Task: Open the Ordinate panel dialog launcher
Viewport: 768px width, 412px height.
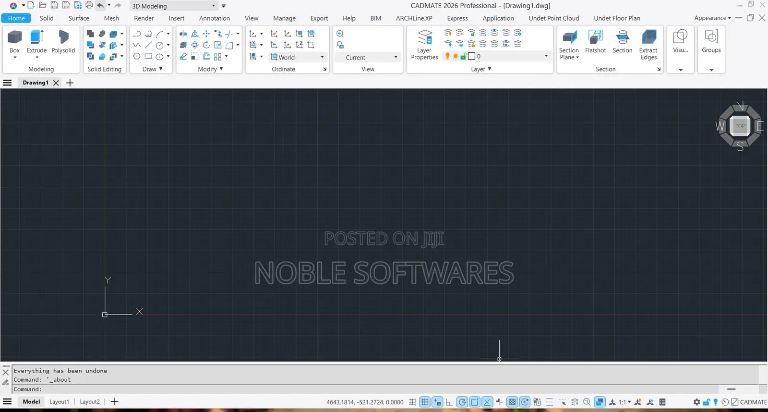Action: 325,69
